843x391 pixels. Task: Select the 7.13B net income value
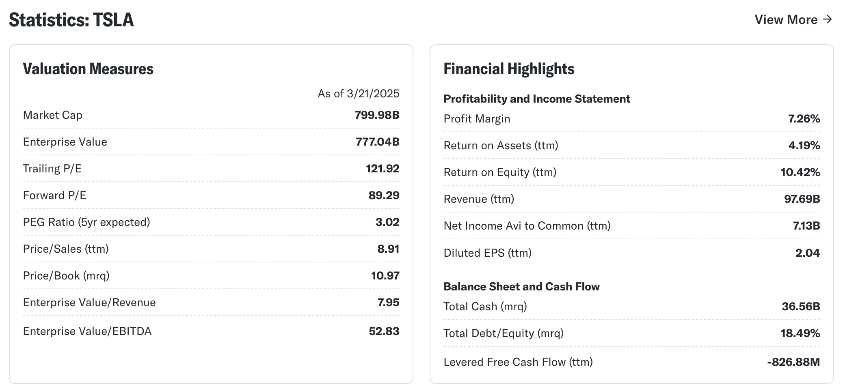point(806,226)
